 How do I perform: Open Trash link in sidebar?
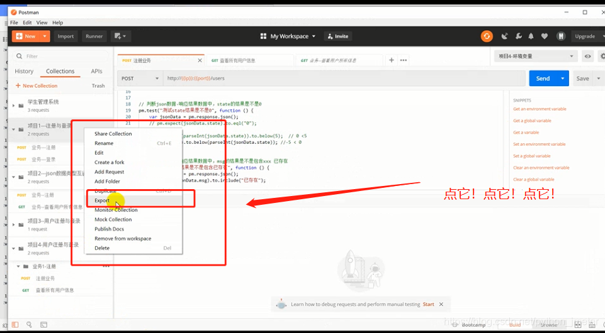(x=98, y=86)
